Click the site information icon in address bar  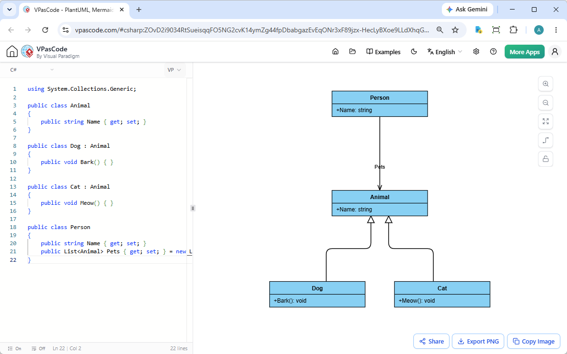[66, 30]
